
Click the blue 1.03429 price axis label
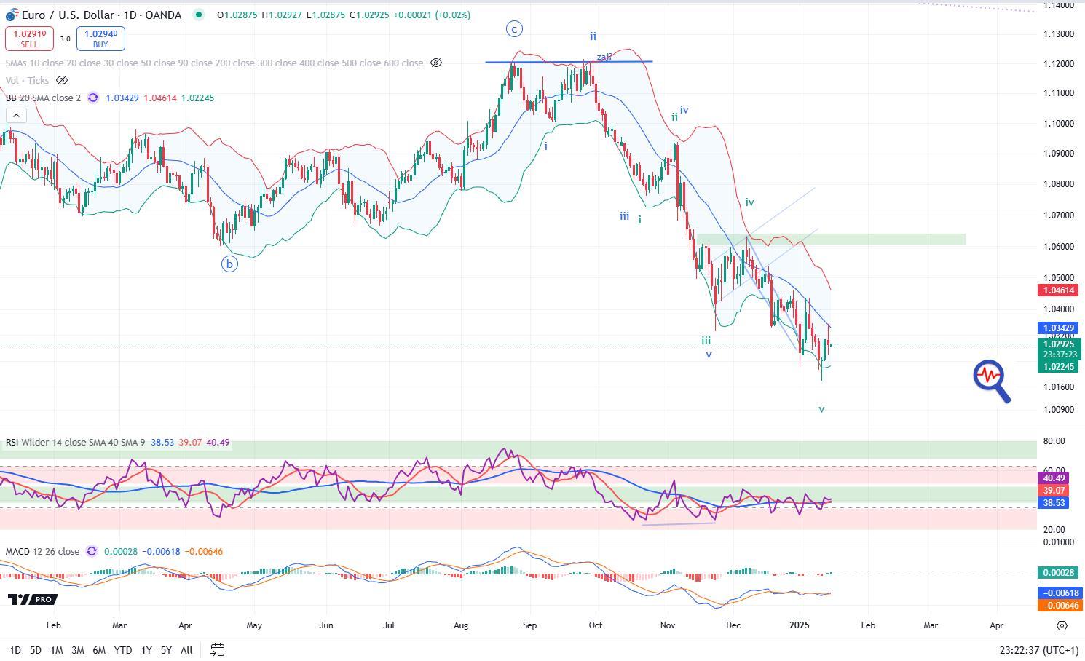[1058, 328]
